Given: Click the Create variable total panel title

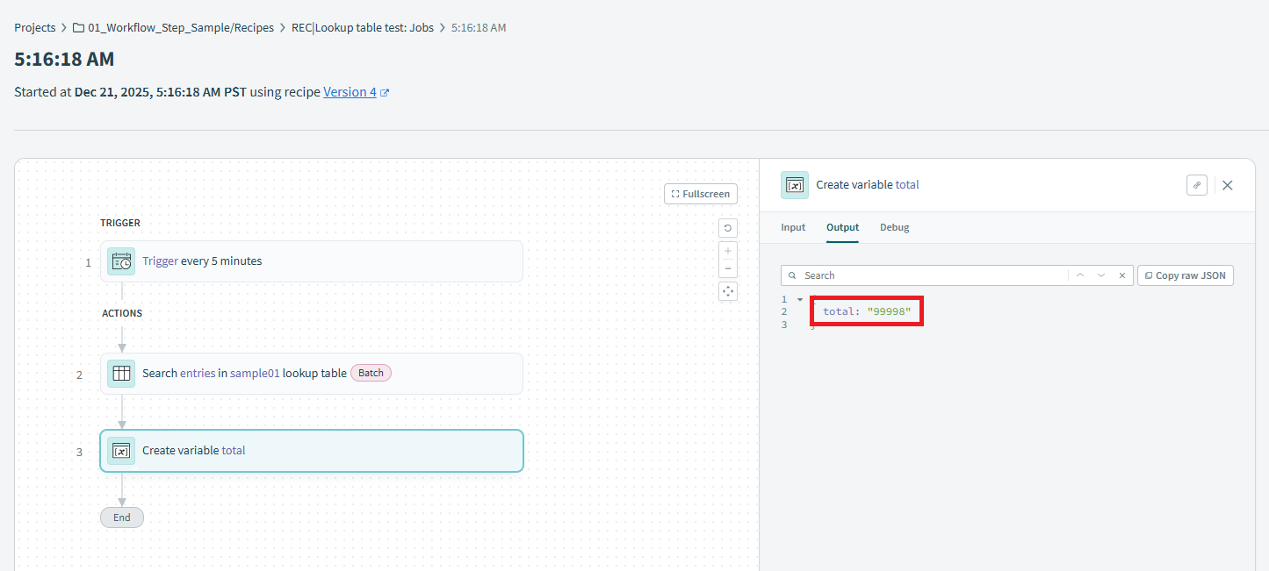Looking at the screenshot, I should [x=868, y=185].
